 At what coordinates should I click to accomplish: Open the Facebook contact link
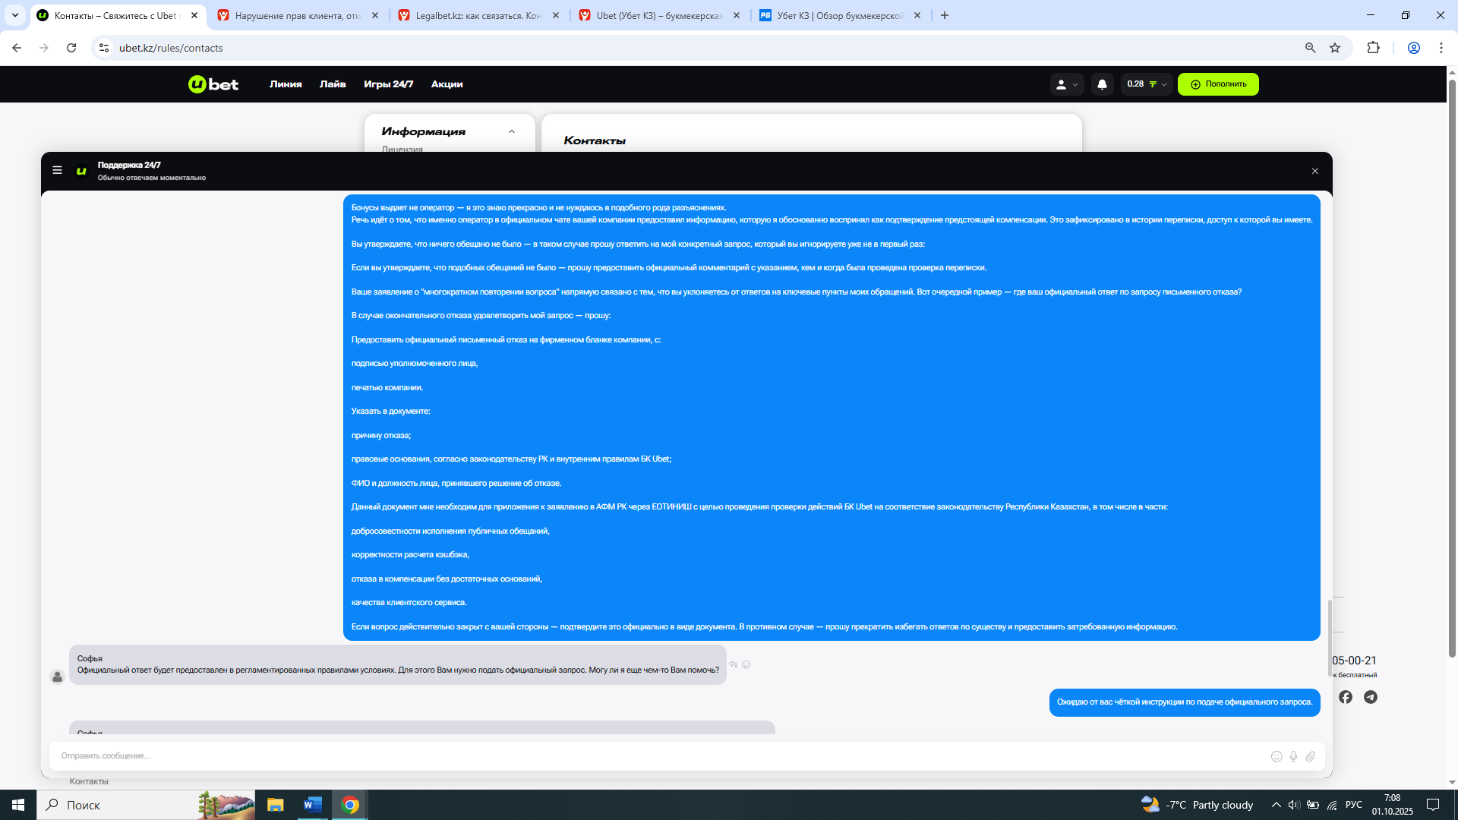pos(1346,697)
